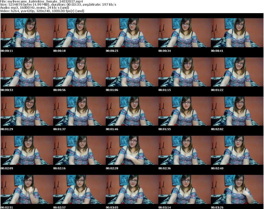Select the thumbnail frame at 00:02:57
264x209 pixels.
click(79, 189)
